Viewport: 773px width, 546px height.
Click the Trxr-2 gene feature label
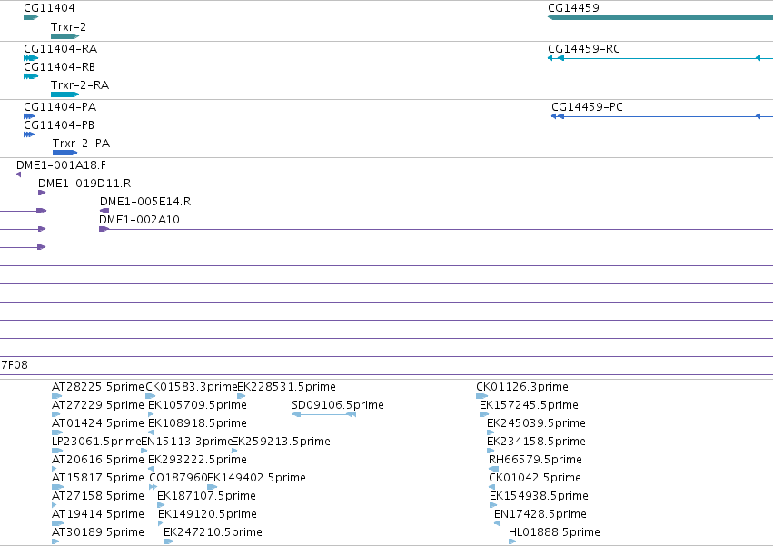click(68, 26)
